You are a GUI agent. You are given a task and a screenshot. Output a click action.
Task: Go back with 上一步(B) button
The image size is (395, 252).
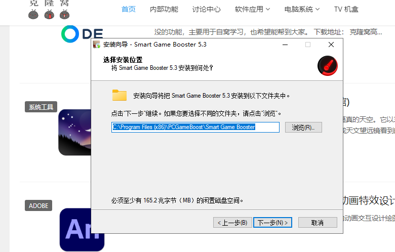coord(232,223)
